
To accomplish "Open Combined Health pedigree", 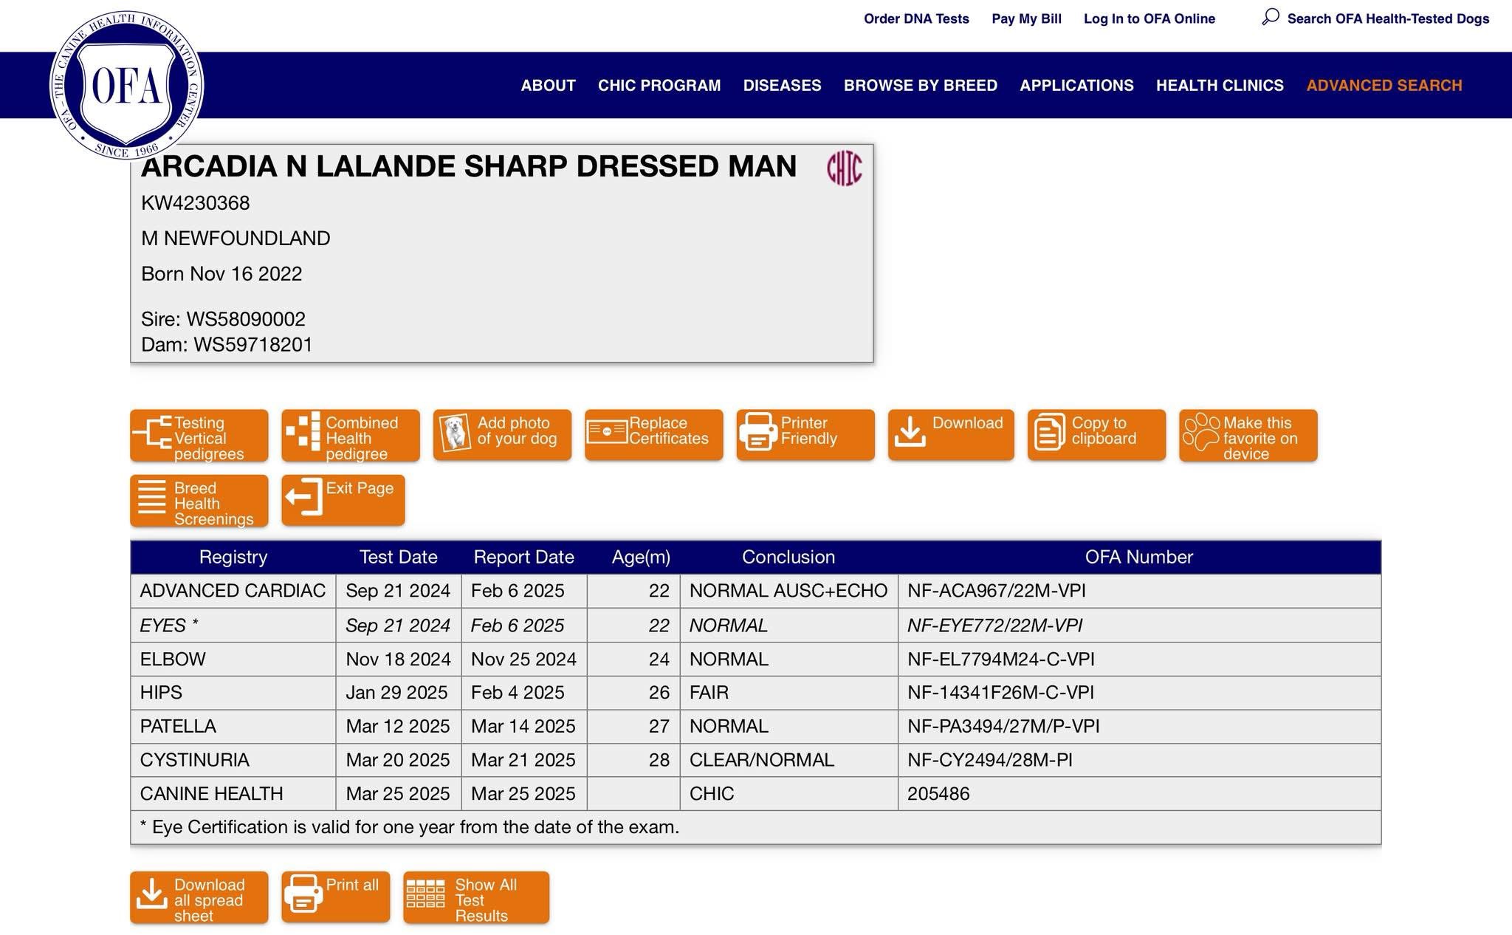I will pyautogui.click(x=351, y=436).
